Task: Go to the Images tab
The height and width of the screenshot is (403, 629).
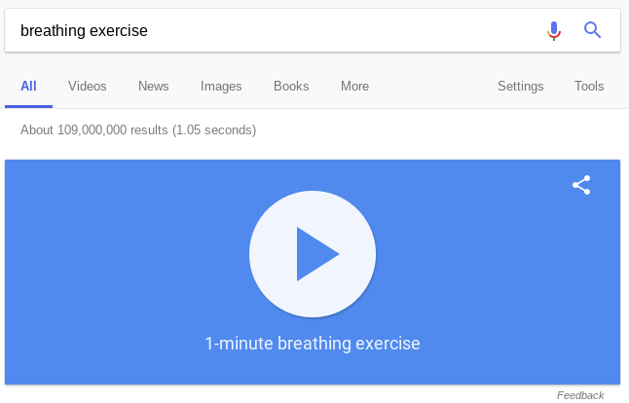Action: 221,87
